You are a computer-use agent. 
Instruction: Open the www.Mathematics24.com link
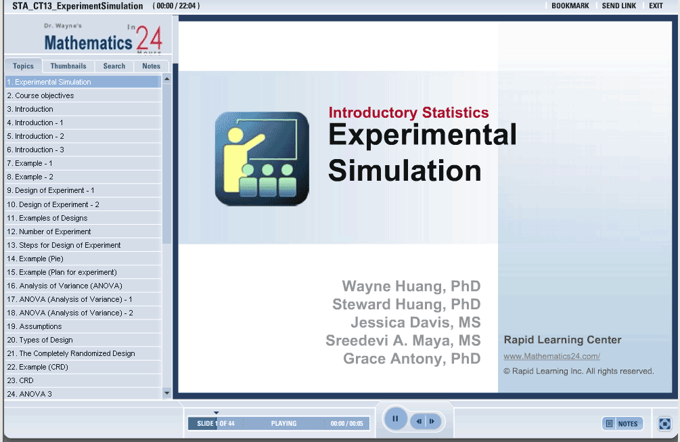(551, 356)
